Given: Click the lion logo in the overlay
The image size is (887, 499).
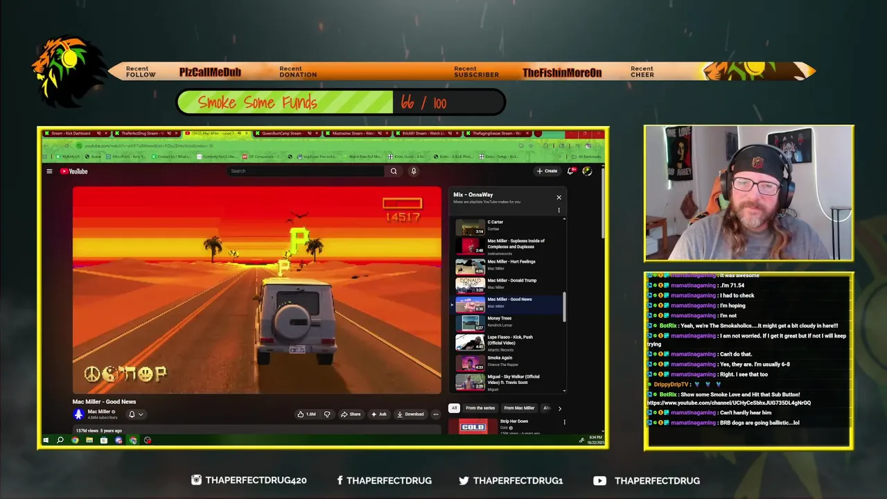Looking at the screenshot, I should coord(68,71).
